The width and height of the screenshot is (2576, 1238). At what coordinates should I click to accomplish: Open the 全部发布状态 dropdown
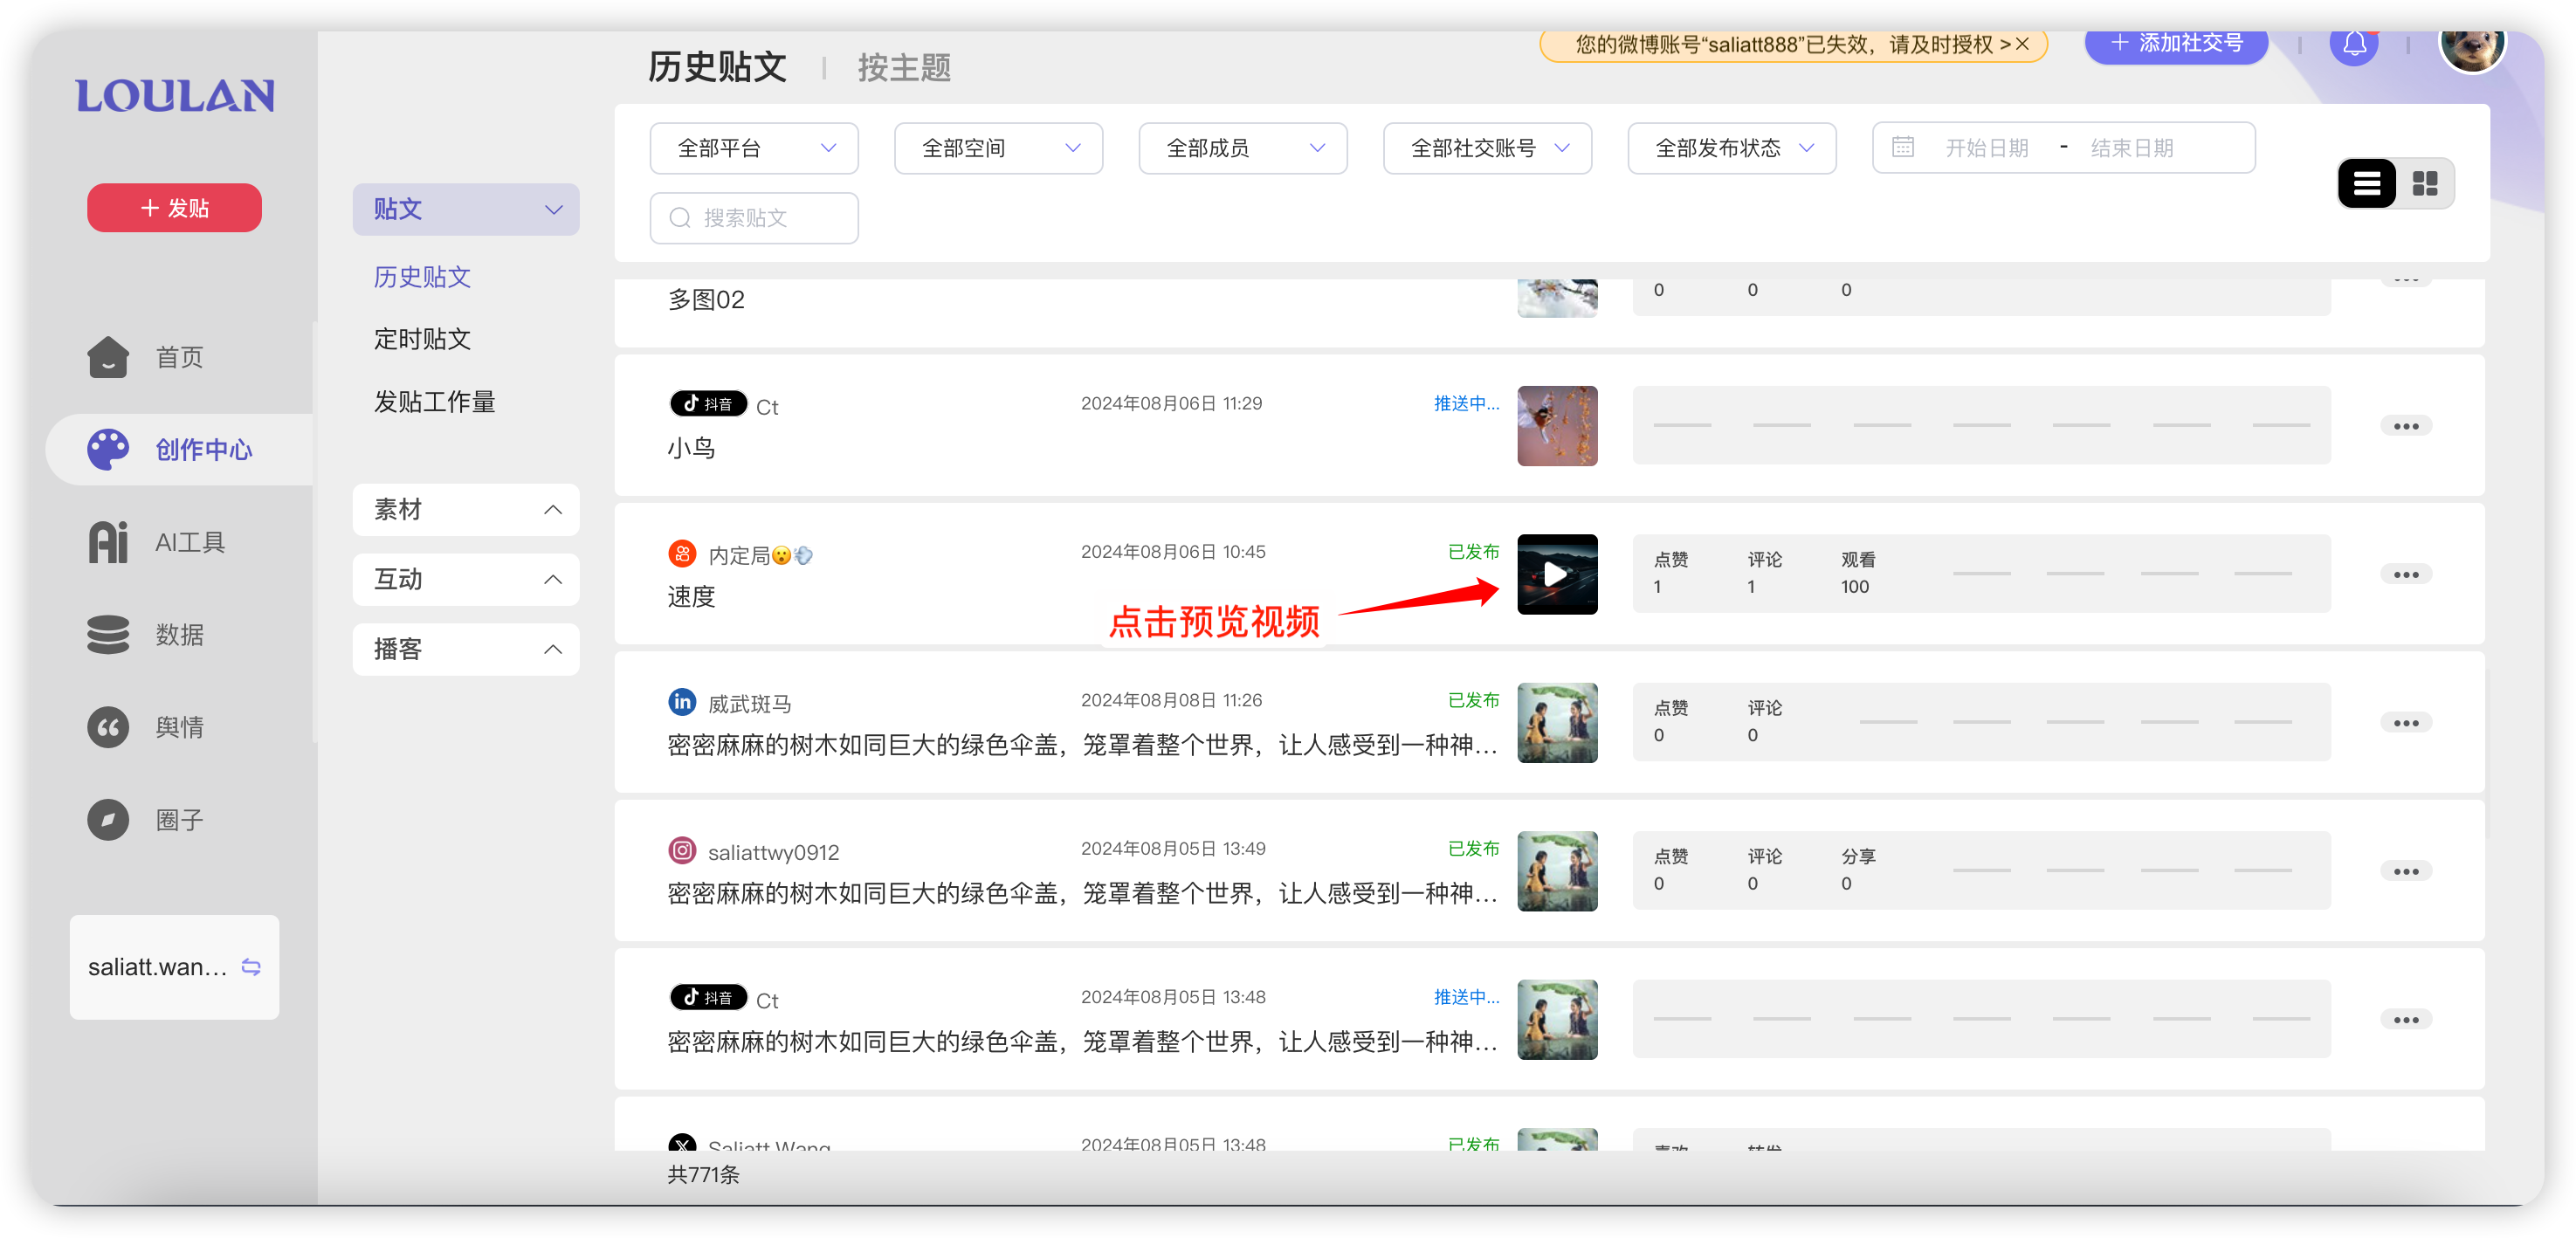click(x=1732, y=148)
